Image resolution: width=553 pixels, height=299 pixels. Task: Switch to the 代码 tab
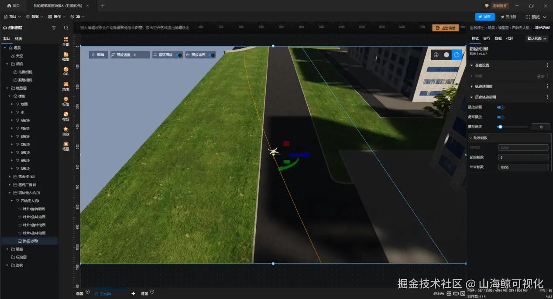[509, 38]
